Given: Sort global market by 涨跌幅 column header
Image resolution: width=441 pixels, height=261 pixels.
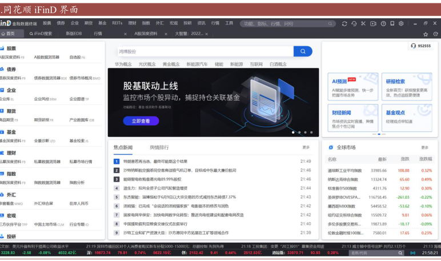Looking at the screenshot, I should point(426,159).
